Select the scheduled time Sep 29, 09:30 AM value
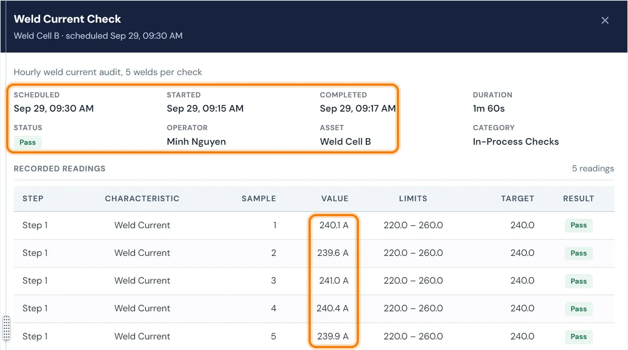Screen dimensions: 628x350 tap(53, 109)
